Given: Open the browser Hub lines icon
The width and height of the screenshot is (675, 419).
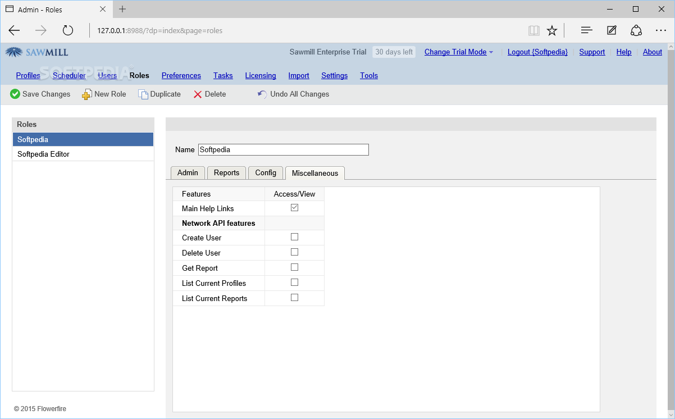Looking at the screenshot, I should [587, 30].
